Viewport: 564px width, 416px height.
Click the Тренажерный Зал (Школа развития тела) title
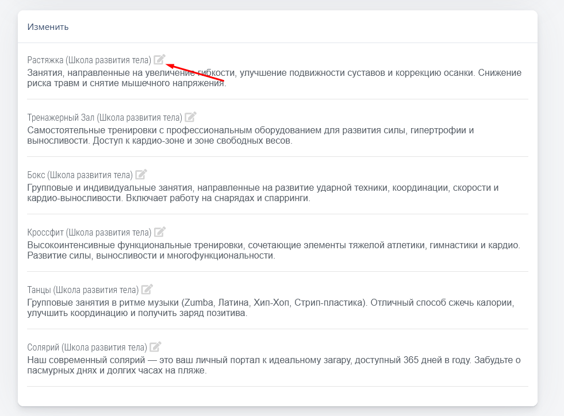(x=105, y=117)
